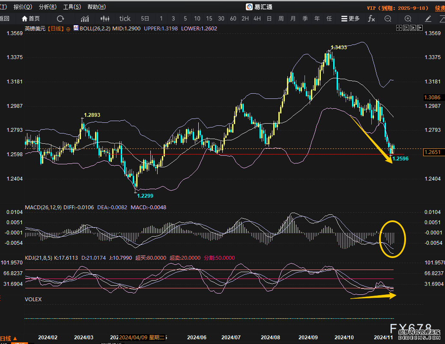
Task: Open the fx formula indicator tool
Action: coord(371,19)
